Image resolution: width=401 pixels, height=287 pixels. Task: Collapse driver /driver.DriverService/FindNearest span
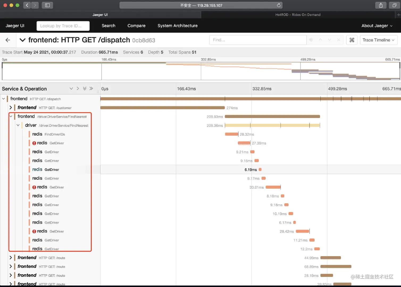click(18, 125)
